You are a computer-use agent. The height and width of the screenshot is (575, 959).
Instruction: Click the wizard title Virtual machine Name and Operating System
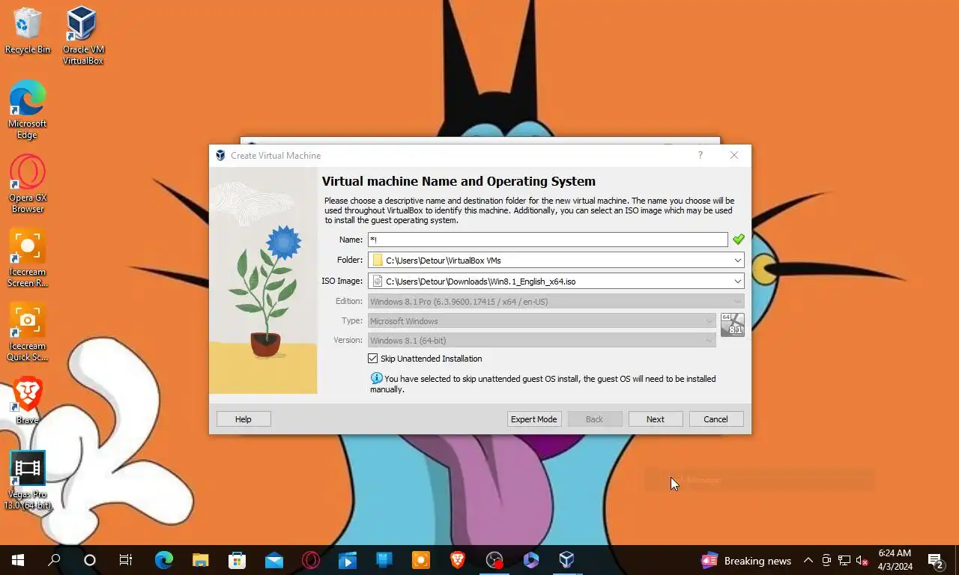[x=459, y=181]
